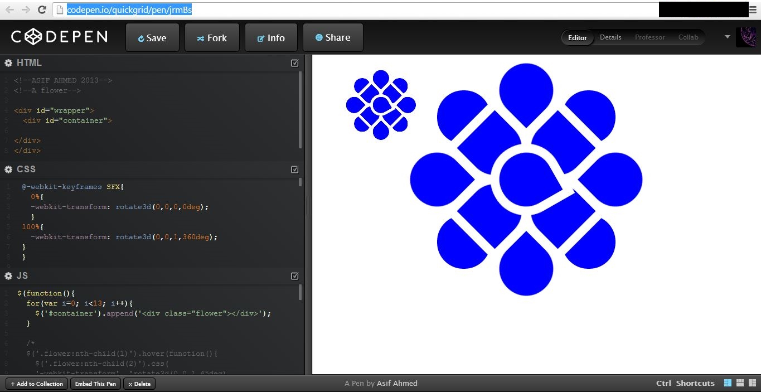The width and height of the screenshot is (761, 392).
Task: Open Chrome hamburger menu
Action: (753, 9)
